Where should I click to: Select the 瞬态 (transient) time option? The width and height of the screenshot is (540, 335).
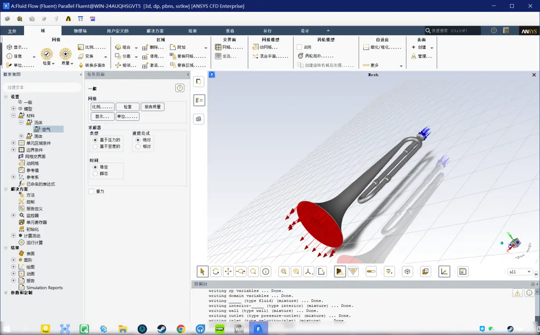point(95,174)
